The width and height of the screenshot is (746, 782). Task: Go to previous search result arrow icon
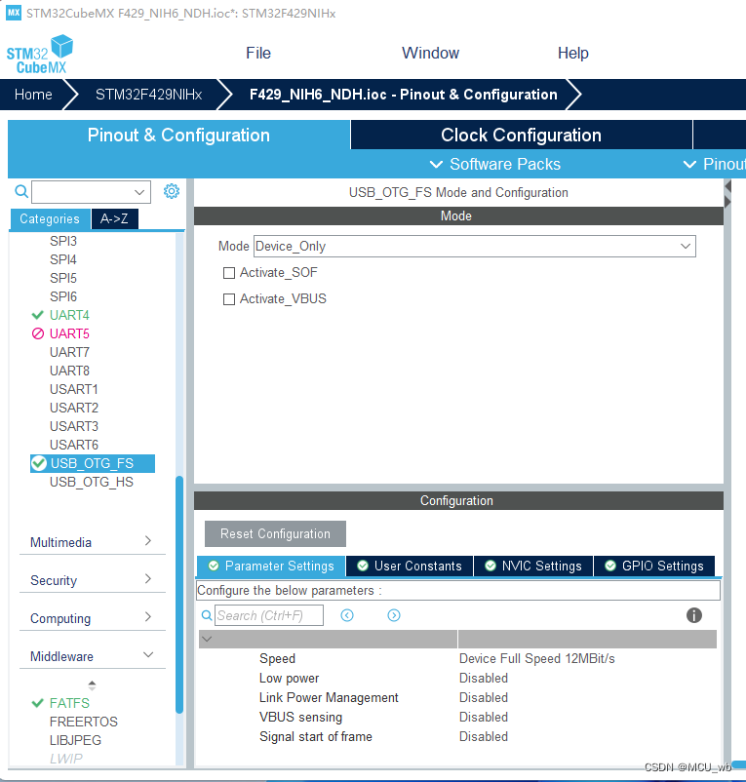pyautogui.click(x=347, y=615)
